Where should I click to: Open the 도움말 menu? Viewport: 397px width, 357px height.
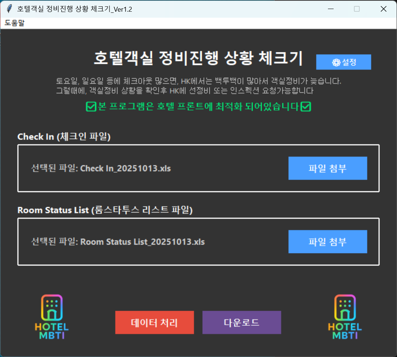click(14, 23)
